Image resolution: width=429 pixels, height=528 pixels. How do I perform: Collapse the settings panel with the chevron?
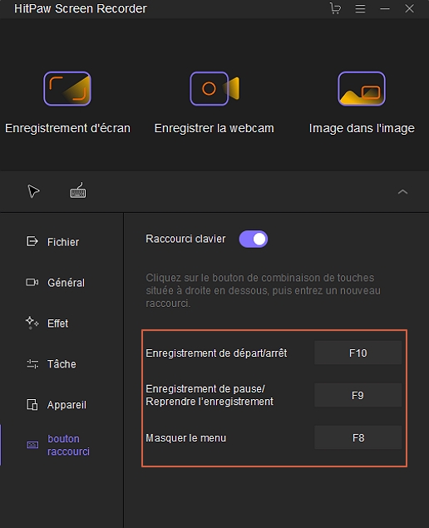[x=402, y=192]
